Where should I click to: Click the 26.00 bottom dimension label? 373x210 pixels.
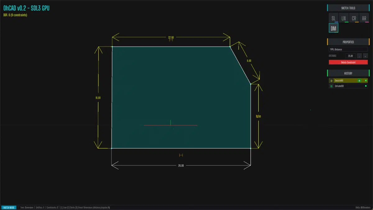(181, 166)
